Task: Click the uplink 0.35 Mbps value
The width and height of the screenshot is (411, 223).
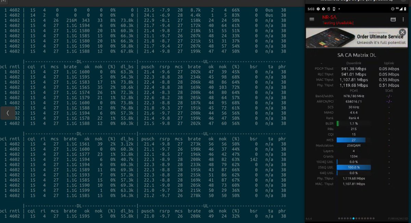Action: pos(389,80)
